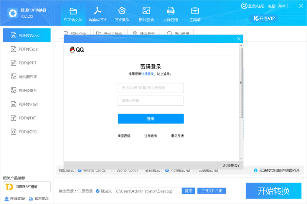
Task: Open the 转换成PDF toolbar icon
Action: click(97, 11)
